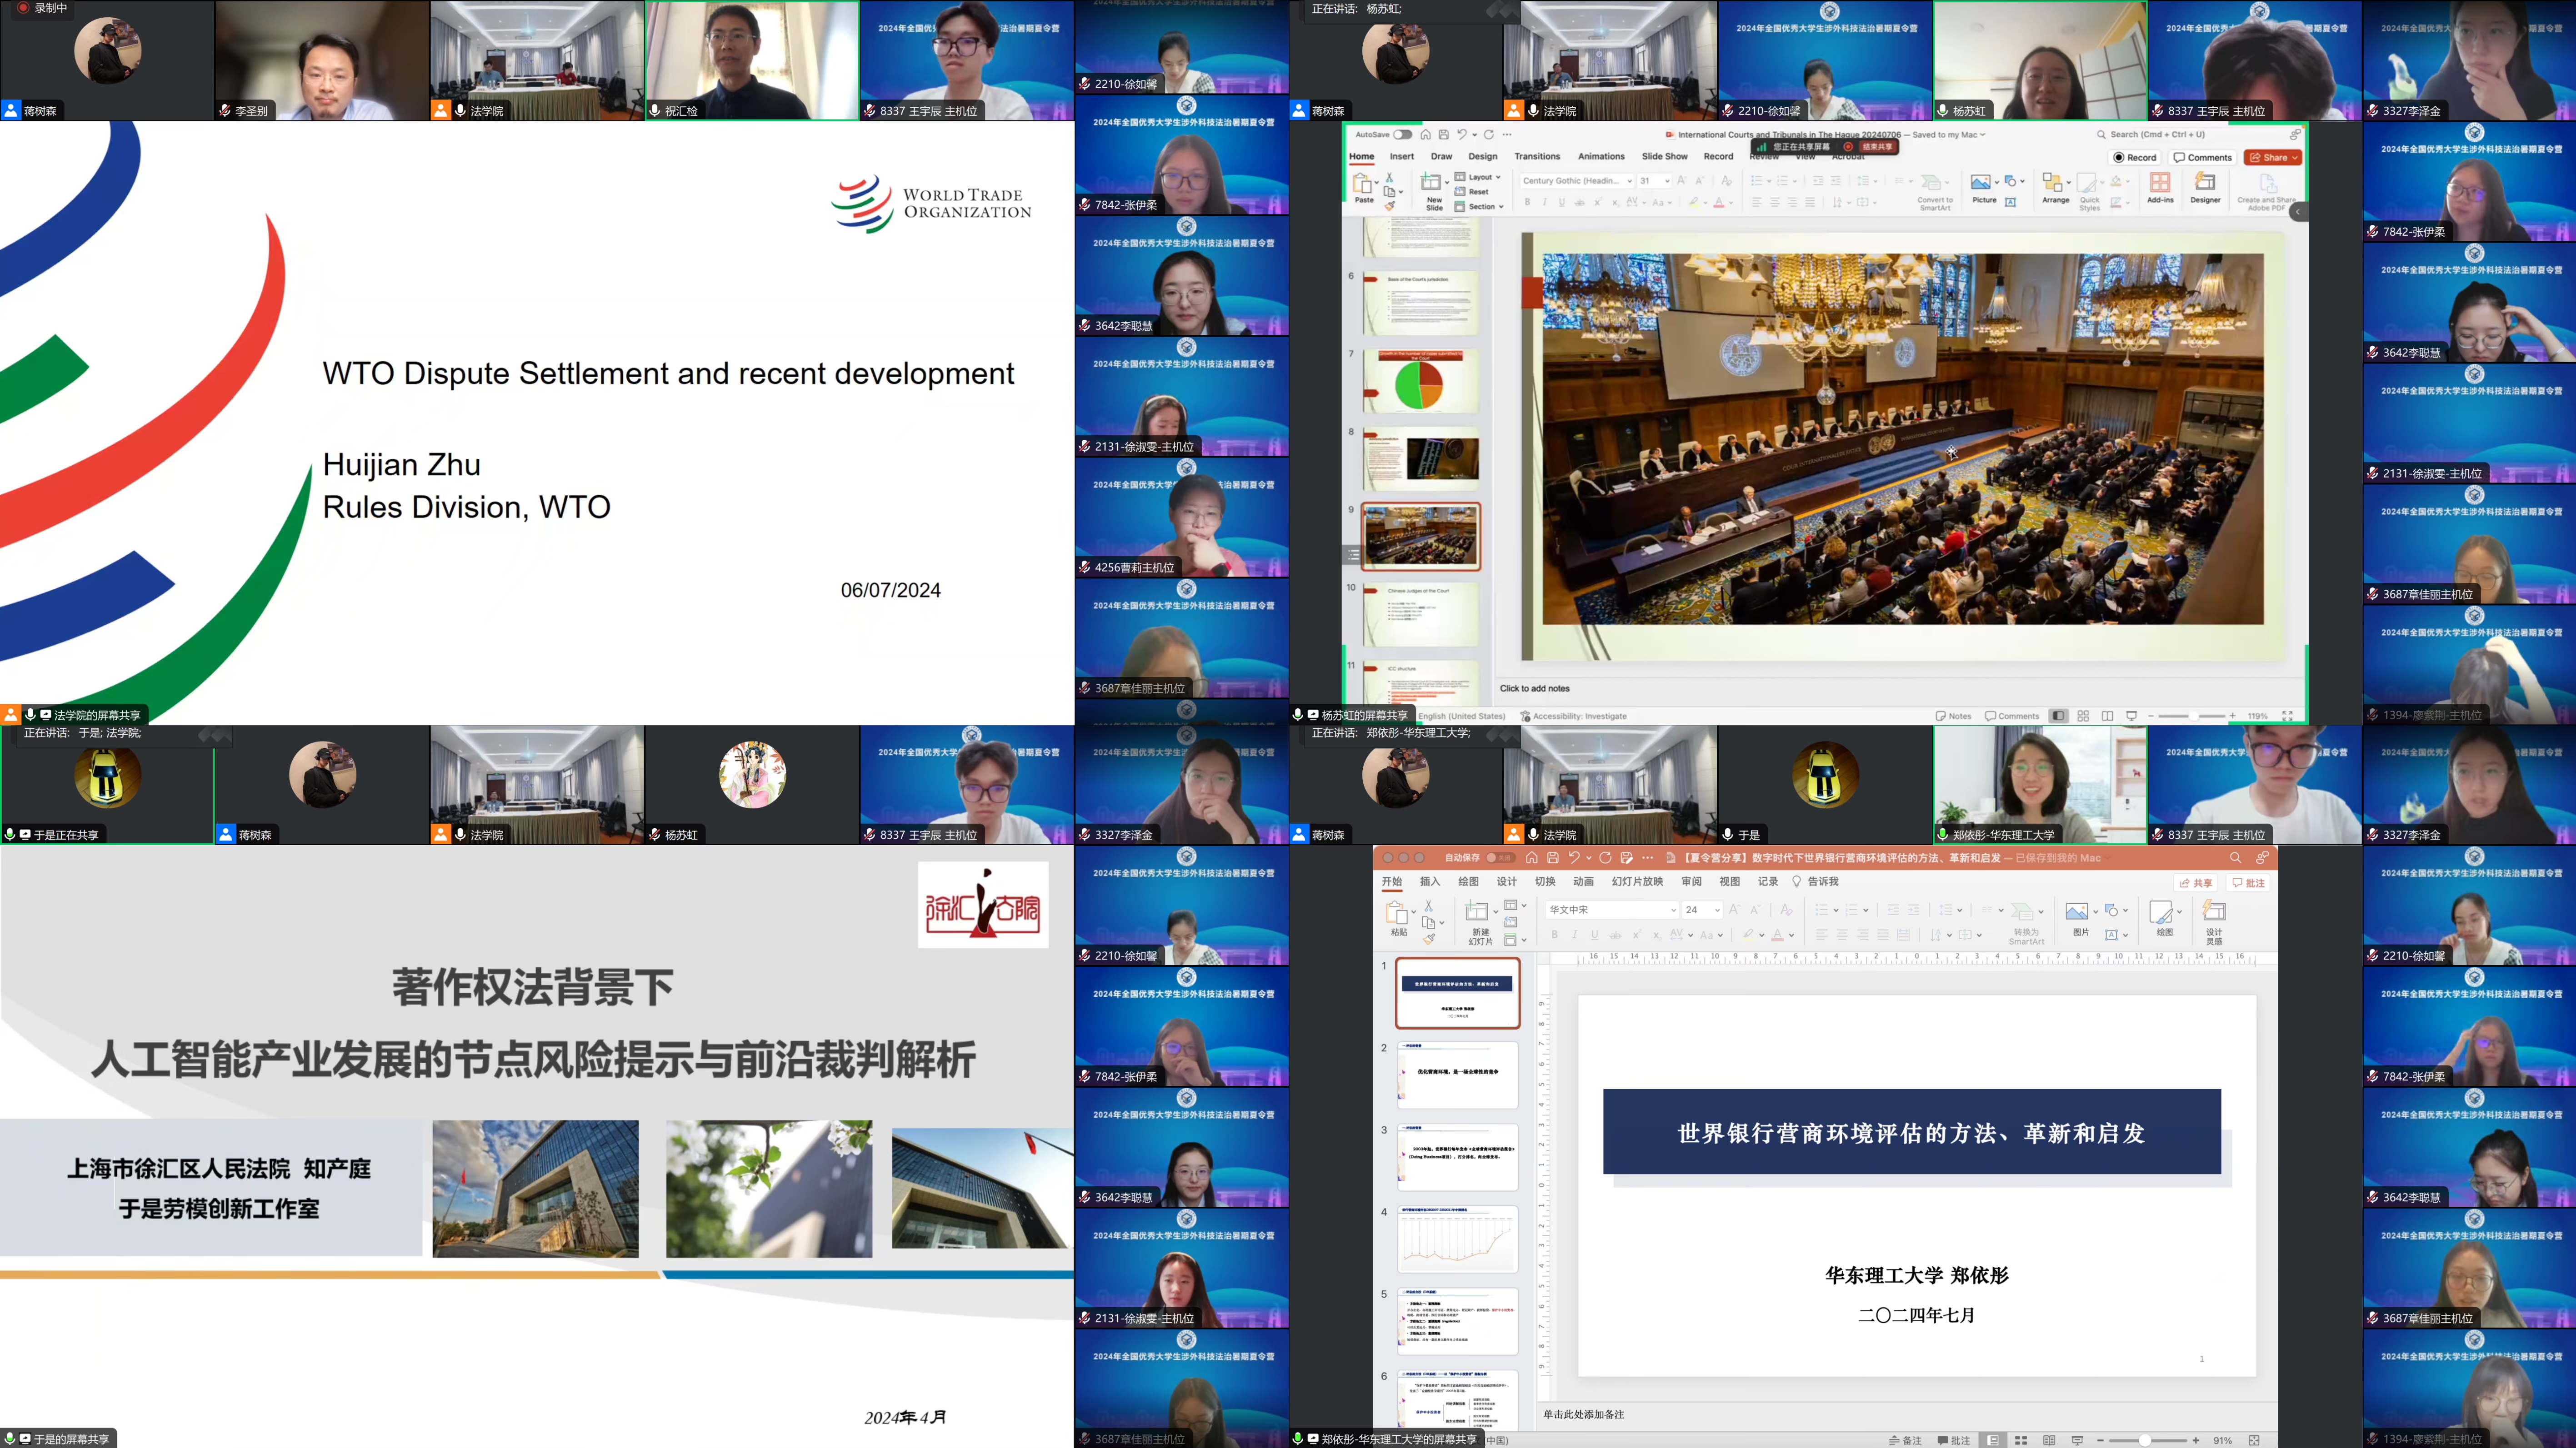Click the 设计灵感 designer icon
The width and height of the screenshot is (2576, 1448).
(2214, 912)
